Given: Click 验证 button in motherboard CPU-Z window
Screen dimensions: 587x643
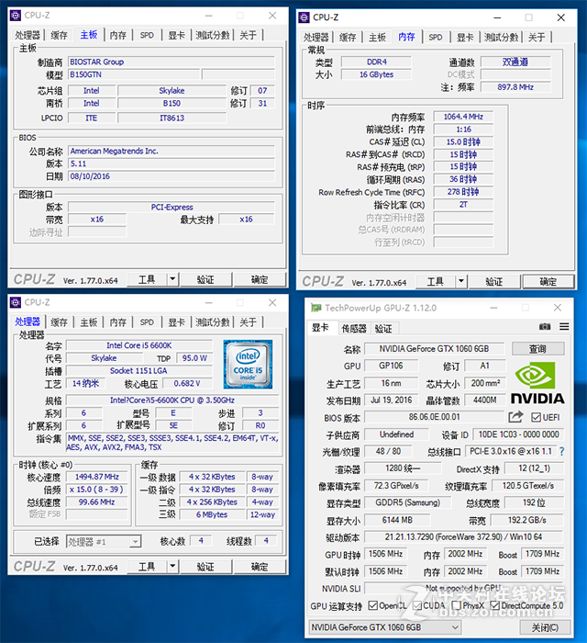Looking at the screenshot, I should pyautogui.click(x=205, y=279).
